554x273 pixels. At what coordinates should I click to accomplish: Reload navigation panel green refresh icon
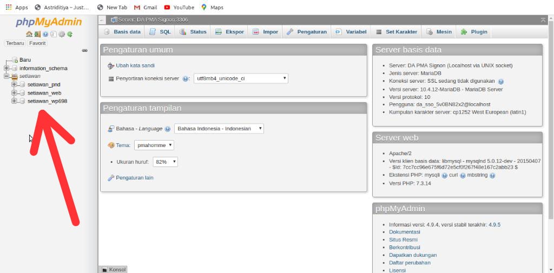70,34
